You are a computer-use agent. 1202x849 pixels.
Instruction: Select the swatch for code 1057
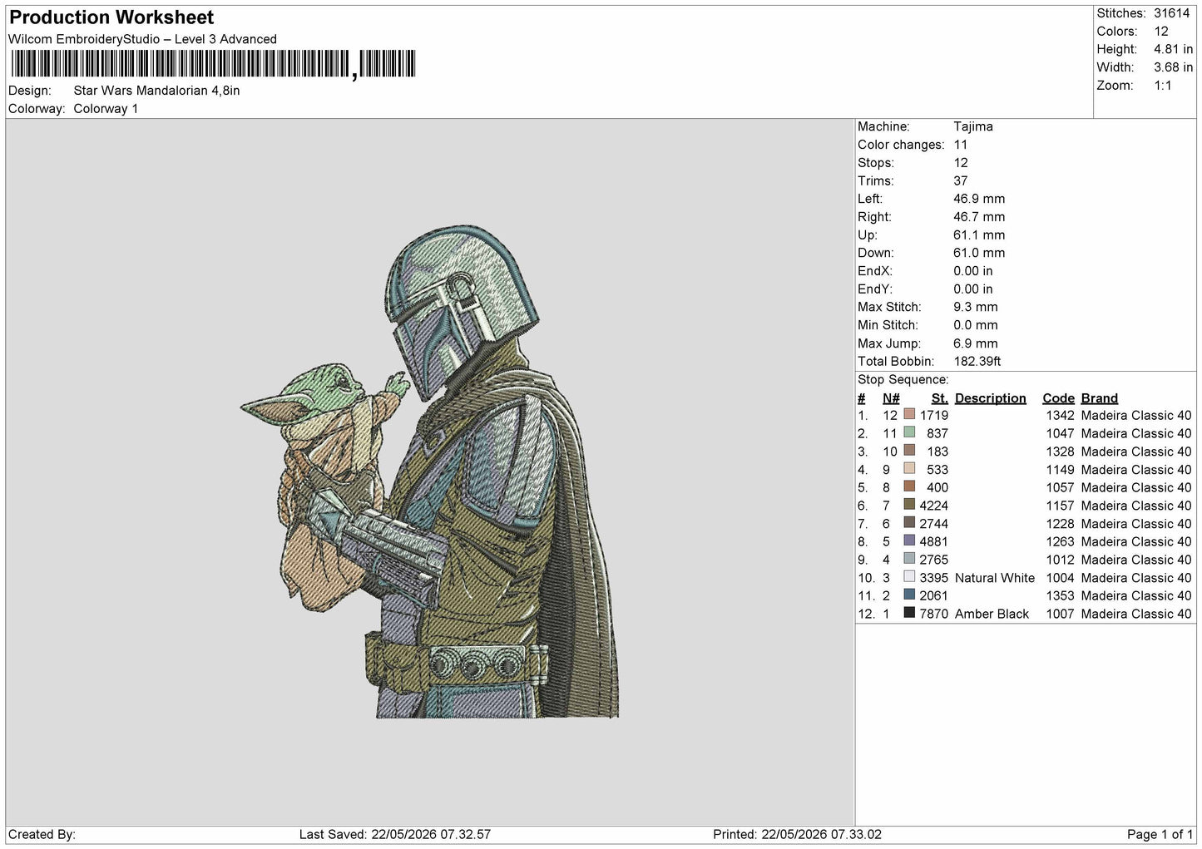pyautogui.click(x=909, y=486)
